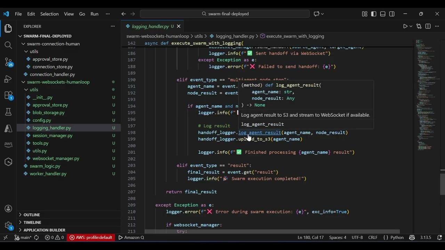This screenshot has width=445, height=250.
Task: Open the Run menu
Action: 95,14
